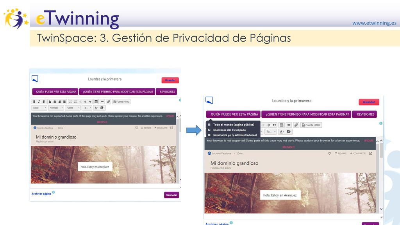Screen dimensions: 400x225
Task: Click Fuente HTML in right editor
Action: pos(311,125)
